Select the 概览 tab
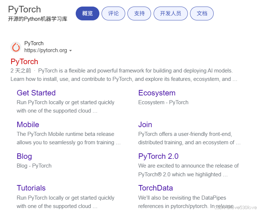This screenshot has width=261, height=212. [87, 13]
